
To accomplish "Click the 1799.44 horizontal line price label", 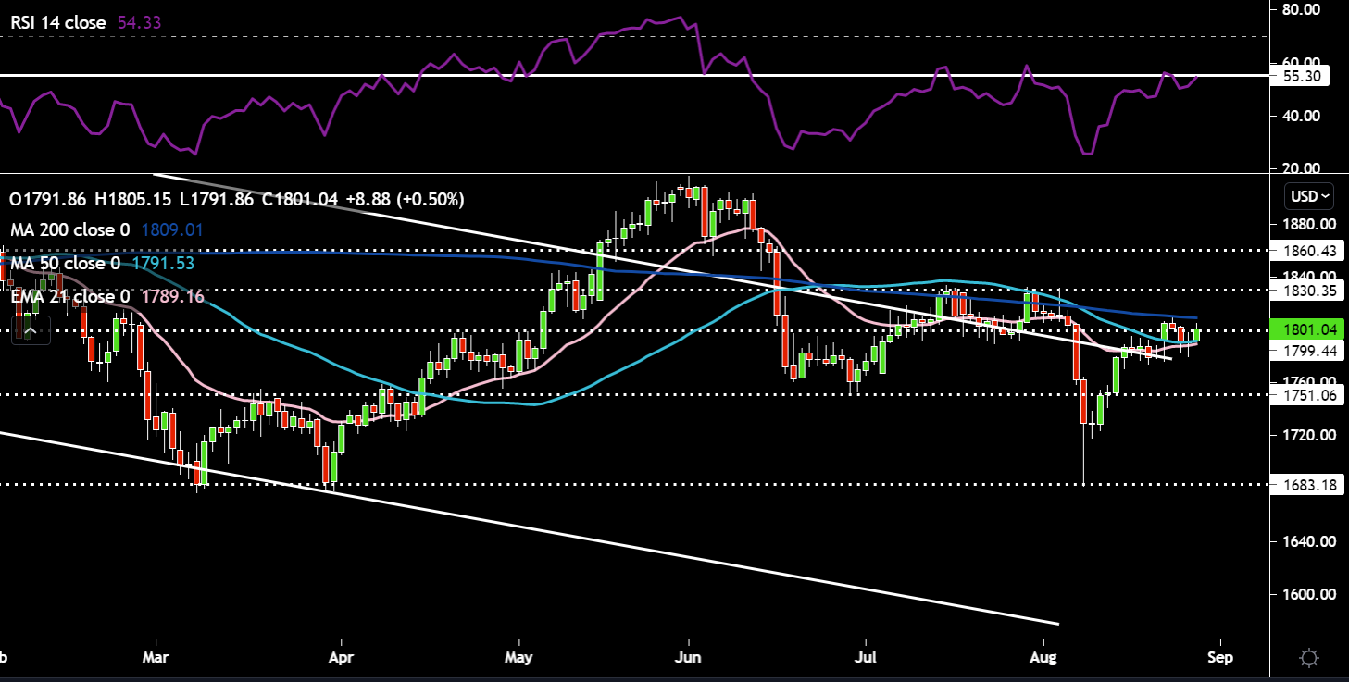I will [1306, 351].
